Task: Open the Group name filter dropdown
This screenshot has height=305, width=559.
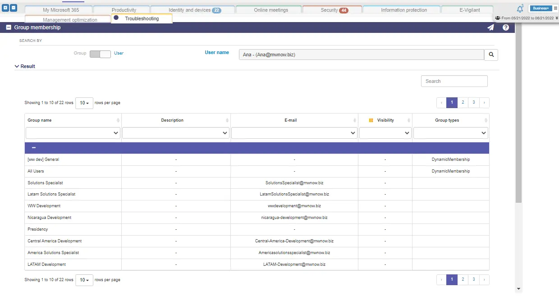Action: (73, 133)
